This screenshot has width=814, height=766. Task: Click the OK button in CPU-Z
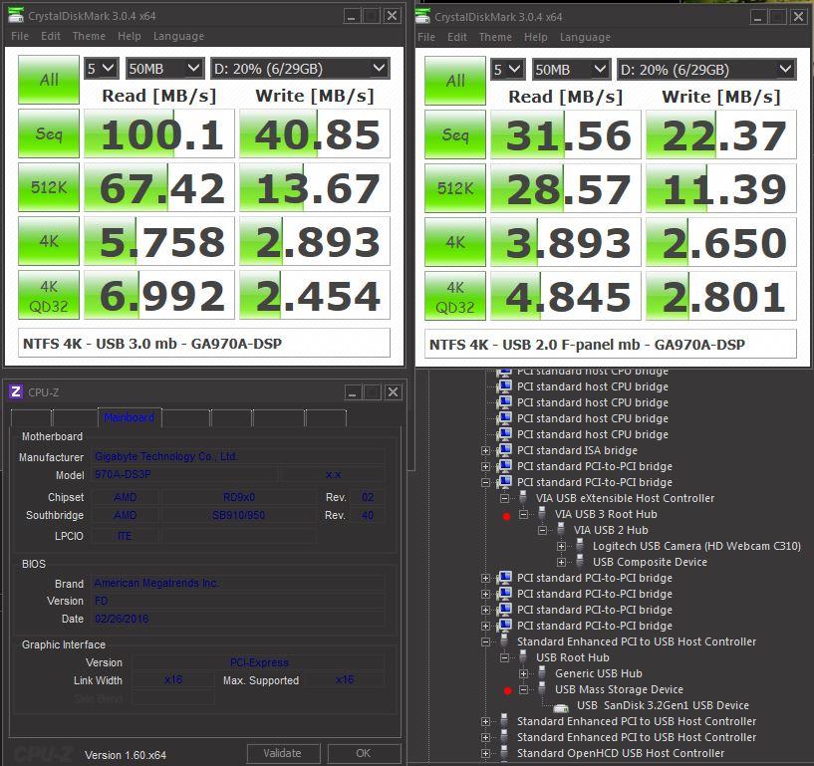click(364, 753)
